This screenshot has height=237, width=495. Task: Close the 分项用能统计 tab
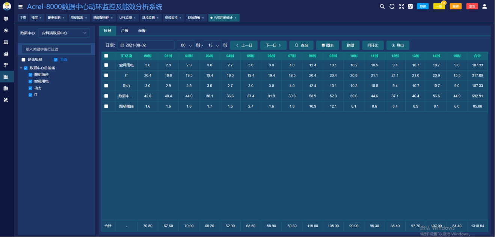point(235,18)
